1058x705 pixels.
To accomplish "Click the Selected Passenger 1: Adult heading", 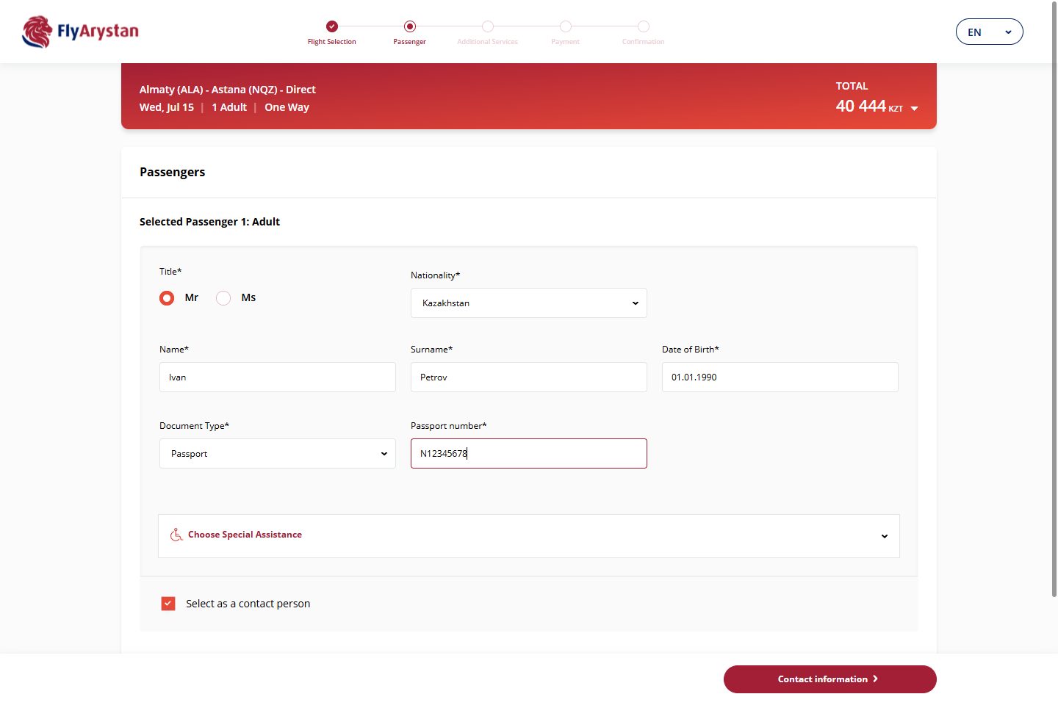I will [x=210, y=222].
